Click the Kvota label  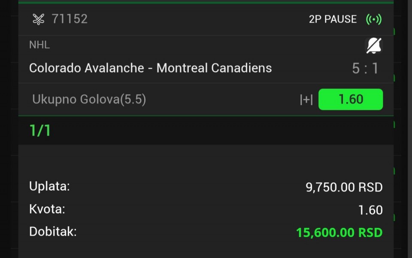click(47, 209)
